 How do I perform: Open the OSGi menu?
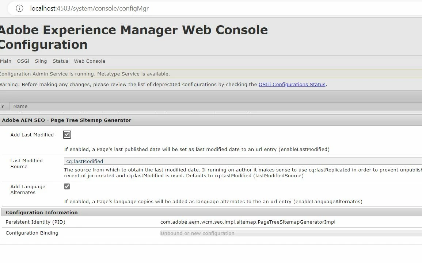point(23,61)
